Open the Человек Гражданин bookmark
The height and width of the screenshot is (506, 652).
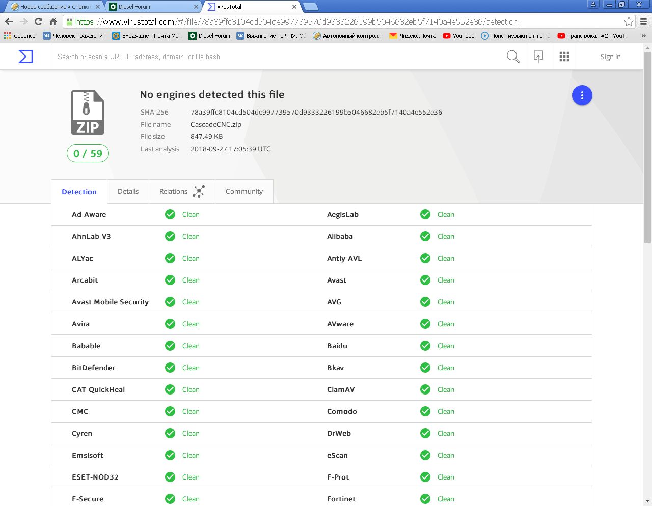[x=74, y=36]
